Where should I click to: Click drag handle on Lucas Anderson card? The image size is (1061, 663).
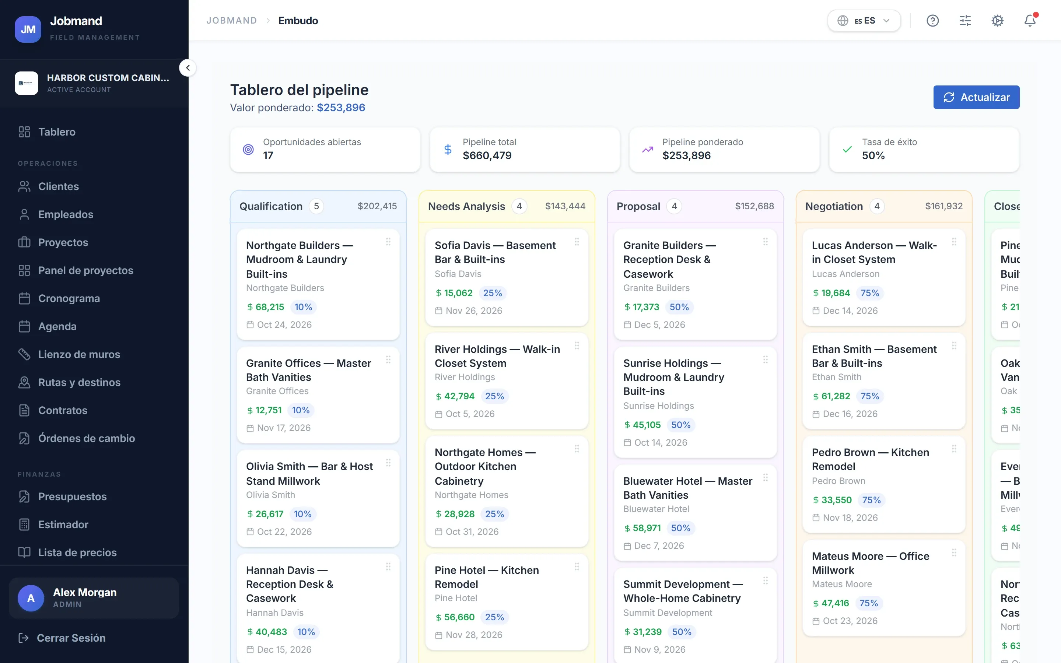coord(953,242)
